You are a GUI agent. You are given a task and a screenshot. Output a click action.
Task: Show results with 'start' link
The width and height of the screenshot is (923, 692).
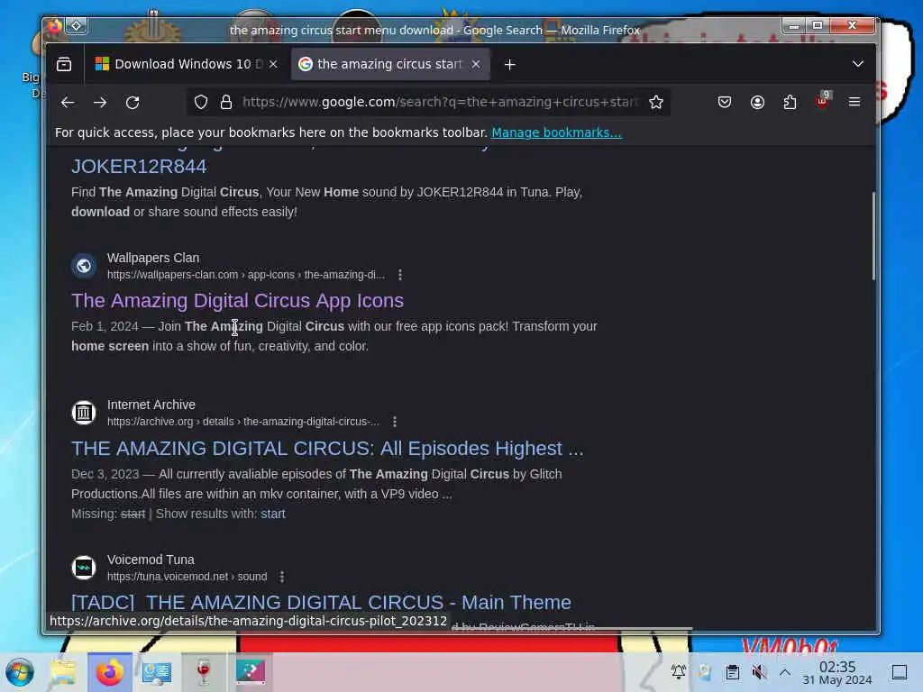(x=273, y=514)
